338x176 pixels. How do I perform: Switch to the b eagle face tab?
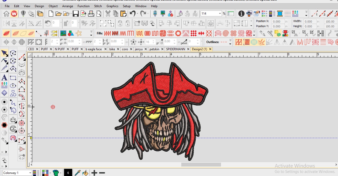[x=93, y=49]
